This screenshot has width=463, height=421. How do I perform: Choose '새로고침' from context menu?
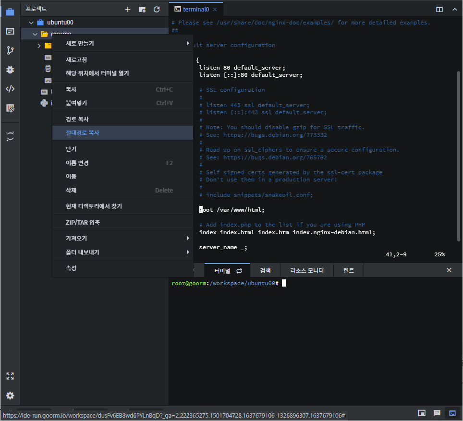122,60
